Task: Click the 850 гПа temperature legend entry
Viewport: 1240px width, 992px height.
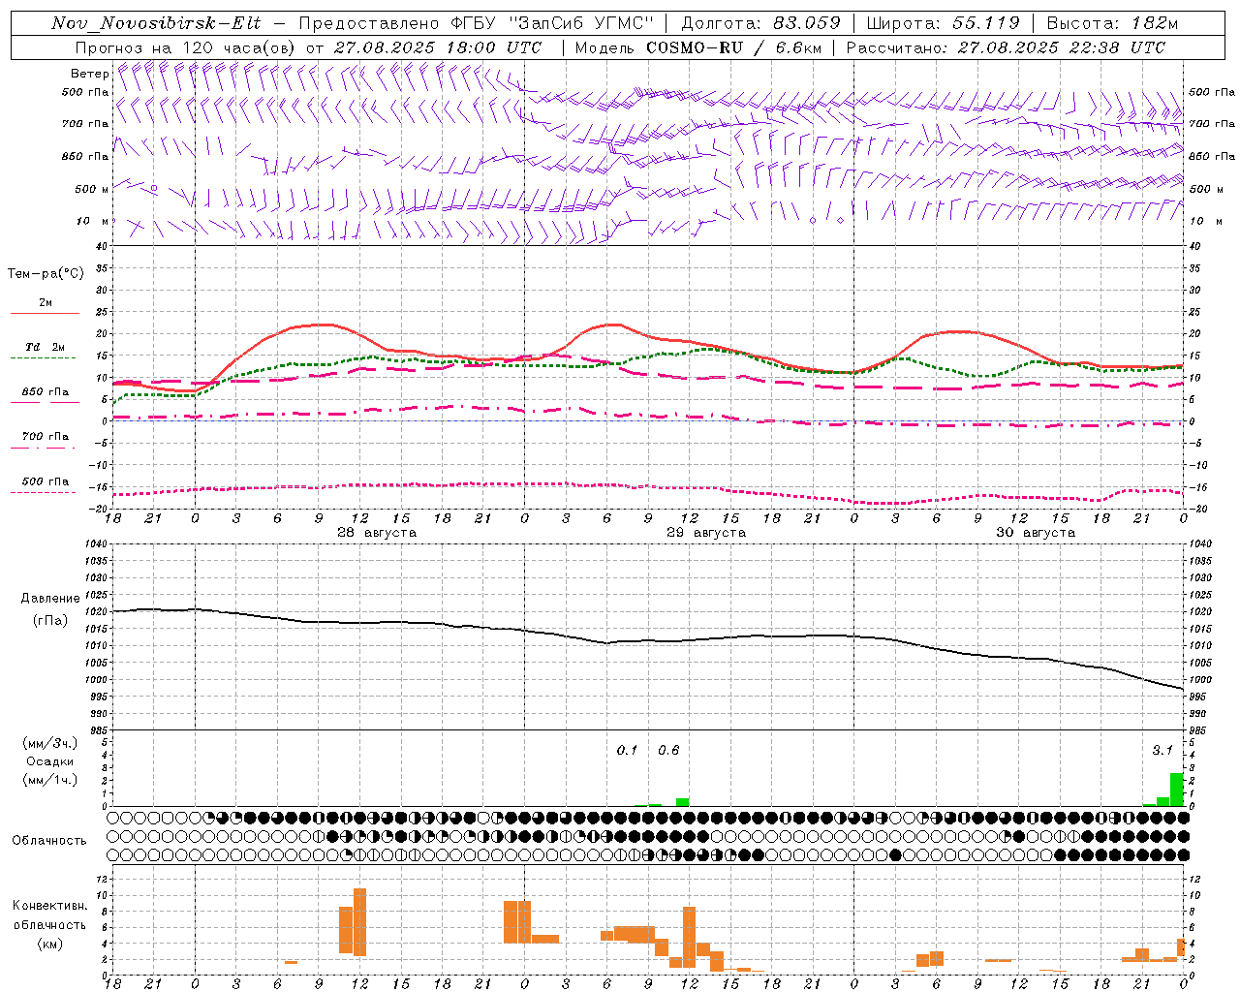Action: tap(45, 391)
